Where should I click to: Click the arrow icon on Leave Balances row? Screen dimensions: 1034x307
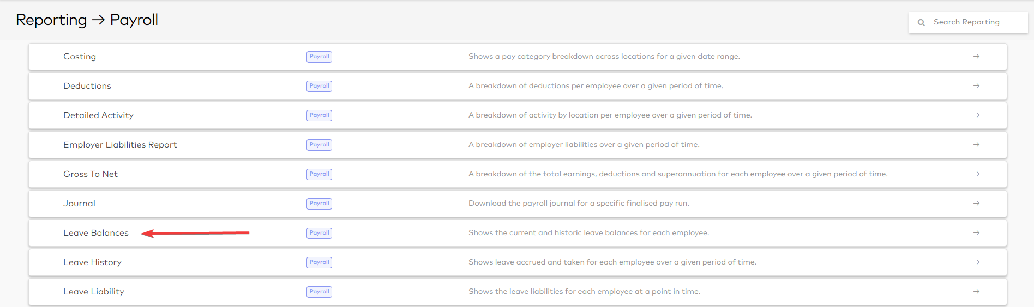976,233
